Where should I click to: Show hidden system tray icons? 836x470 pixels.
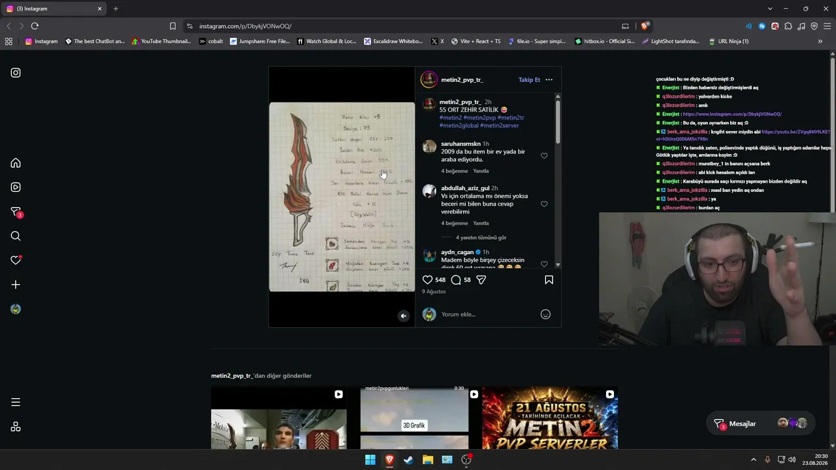(753, 460)
